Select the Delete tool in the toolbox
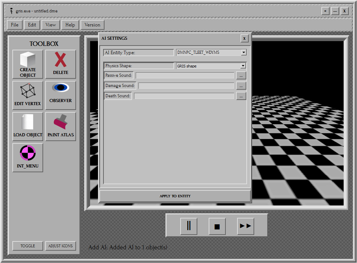This screenshot has width=357, height=263. pyautogui.click(x=60, y=64)
